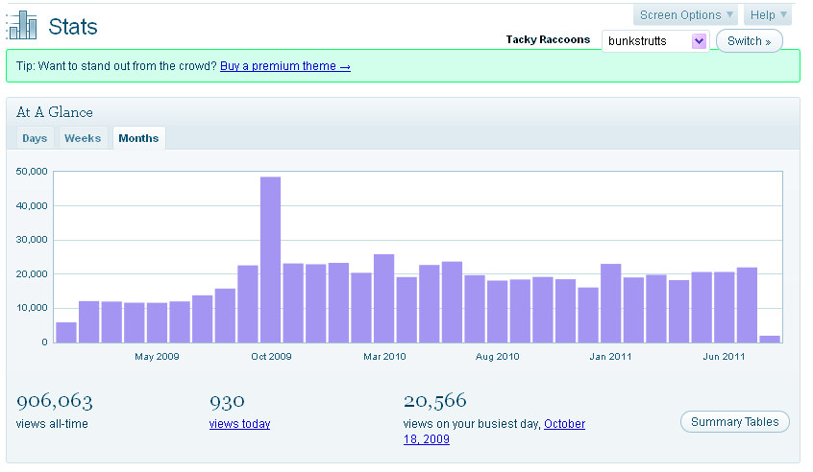Click the At A Glance panel header
The width and height of the screenshot is (813, 472).
tap(55, 112)
